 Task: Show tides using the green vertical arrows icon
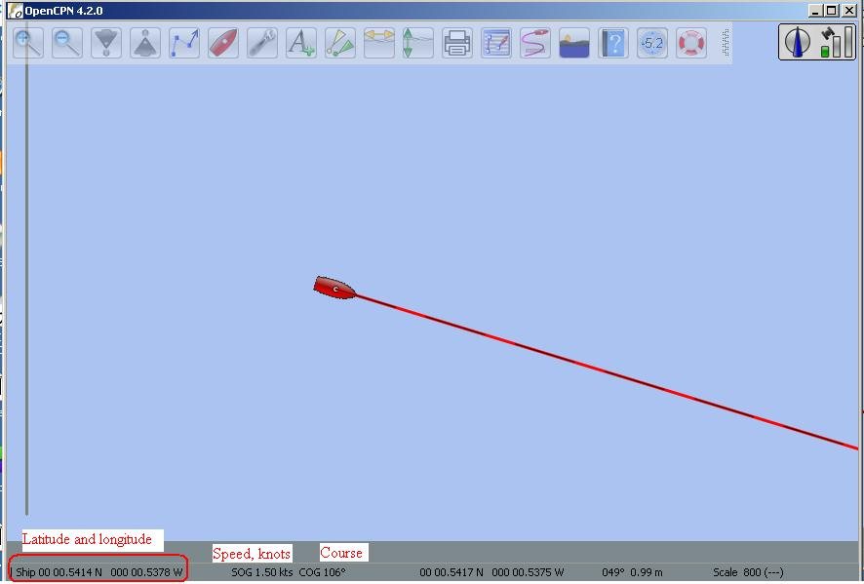tap(418, 43)
